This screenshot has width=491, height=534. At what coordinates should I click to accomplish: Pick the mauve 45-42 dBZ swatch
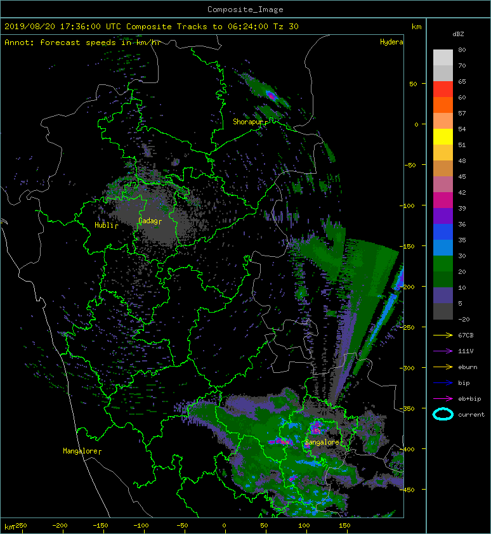point(443,185)
